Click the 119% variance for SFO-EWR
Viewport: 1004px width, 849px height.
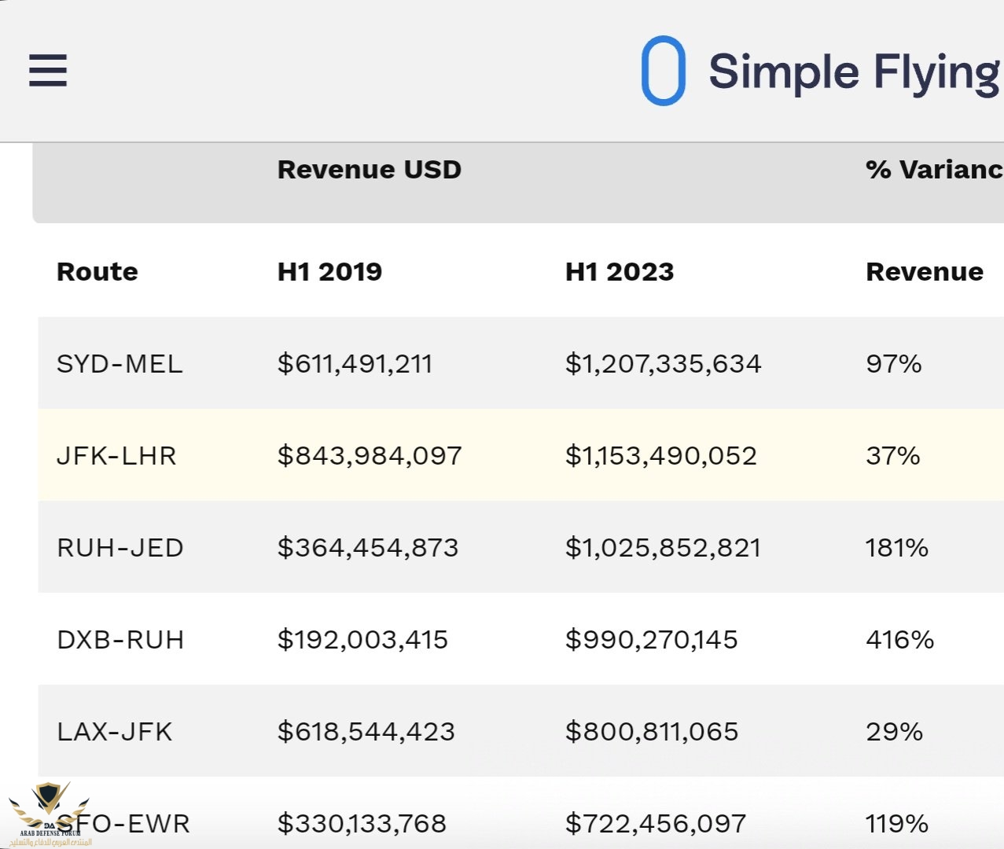coord(897,824)
